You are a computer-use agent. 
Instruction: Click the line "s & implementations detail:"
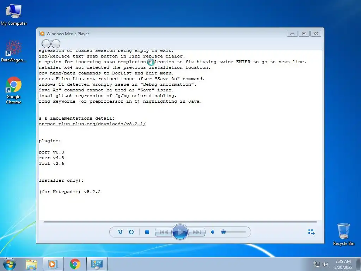(77, 118)
